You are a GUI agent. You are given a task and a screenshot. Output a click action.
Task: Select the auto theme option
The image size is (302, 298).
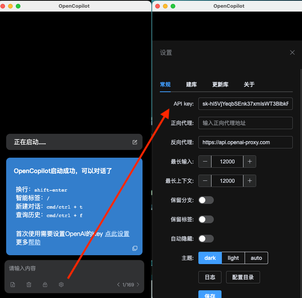pos(257,258)
